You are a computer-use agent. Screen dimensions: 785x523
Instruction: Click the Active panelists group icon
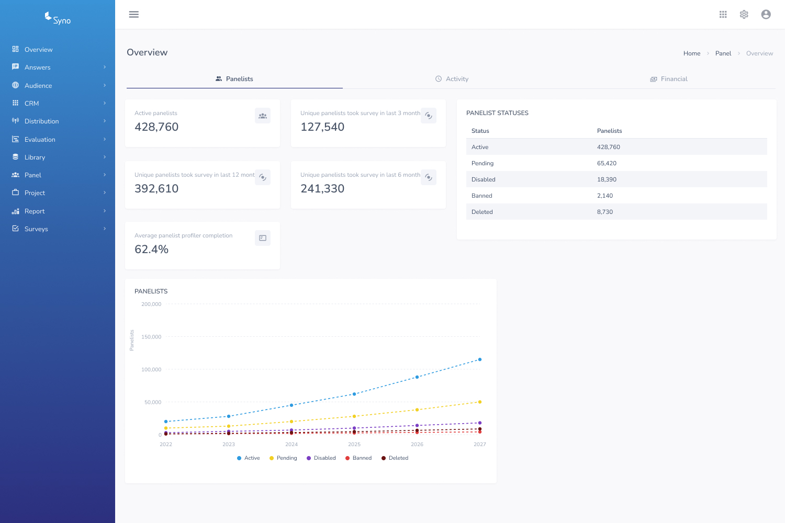click(x=263, y=116)
